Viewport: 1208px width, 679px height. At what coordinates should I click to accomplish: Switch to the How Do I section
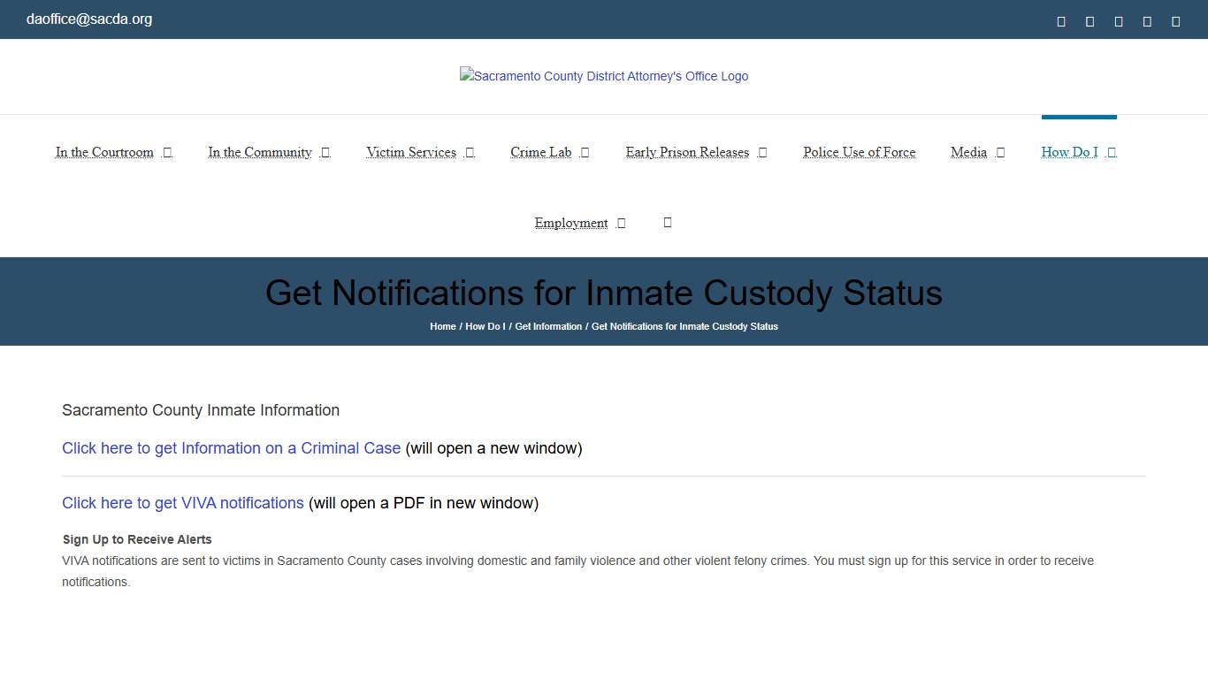tap(1071, 152)
